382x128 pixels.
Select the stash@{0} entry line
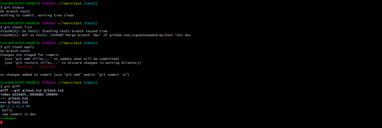[54, 31]
